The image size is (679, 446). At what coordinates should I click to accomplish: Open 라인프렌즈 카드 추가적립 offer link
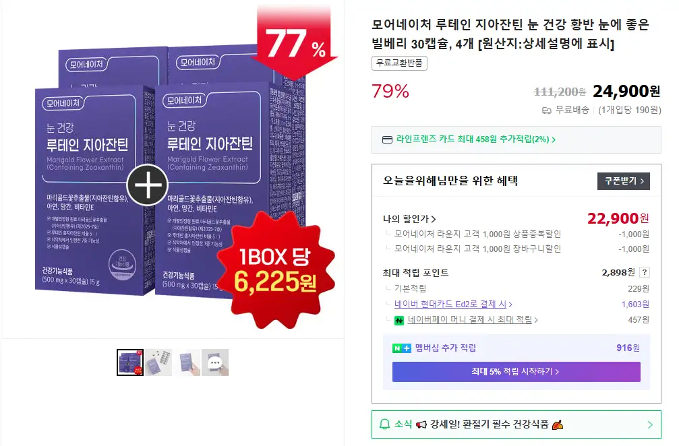(x=476, y=139)
